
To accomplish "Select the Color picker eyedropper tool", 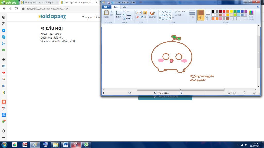I will (x=141, y=17).
